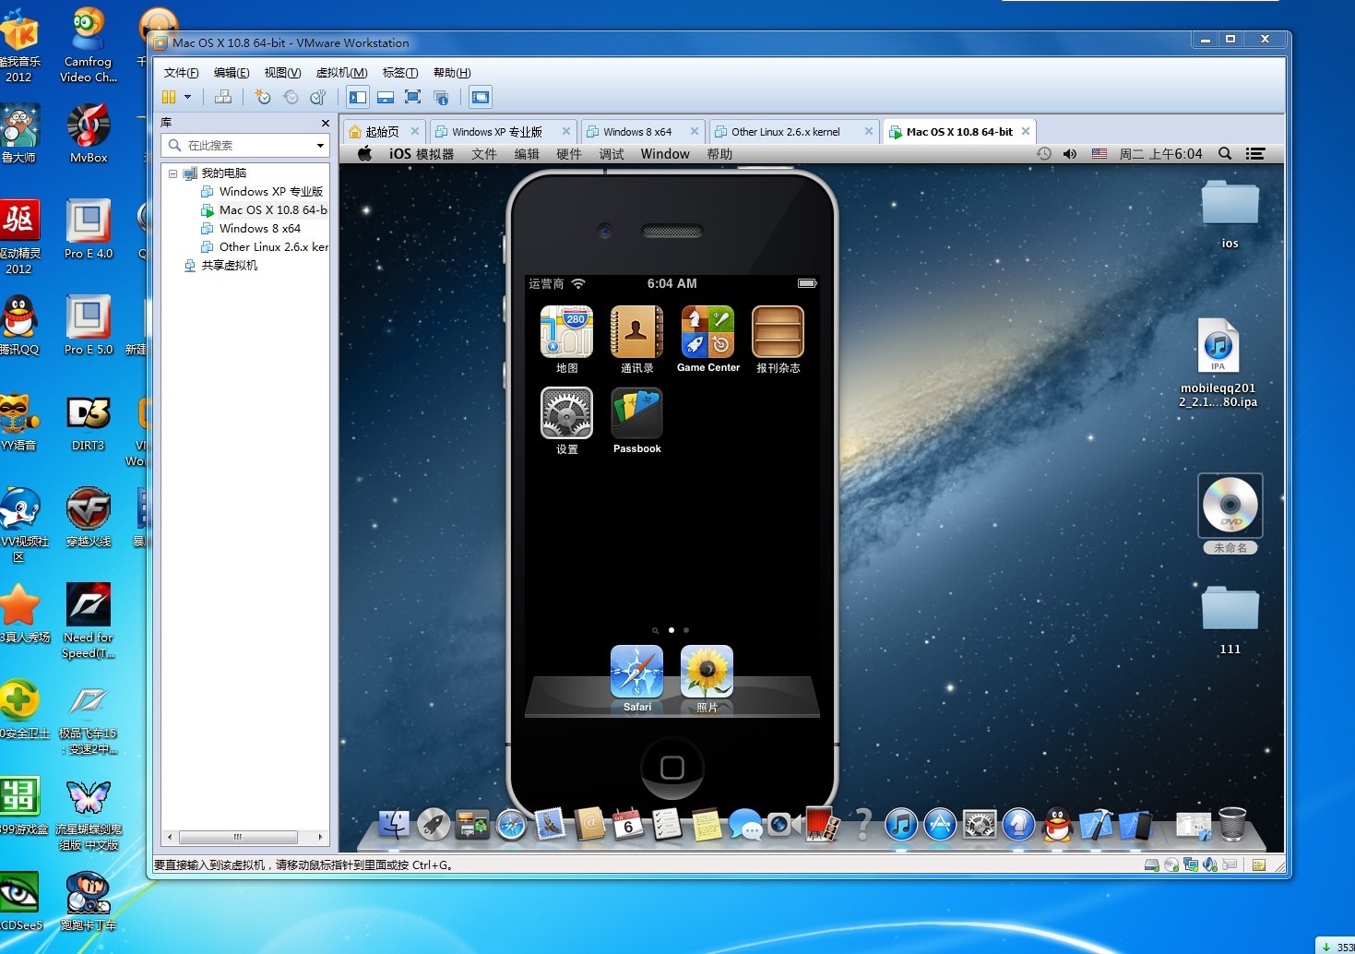Open iTunes in the Mac dock
1355x954 pixels.
[x=901, y=824]
